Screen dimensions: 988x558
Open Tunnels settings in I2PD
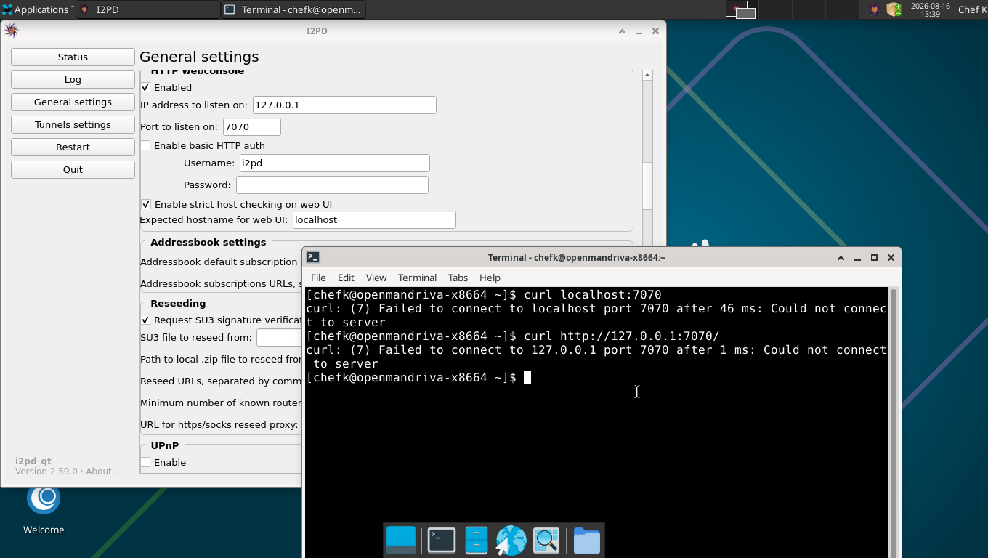point(73,124)
